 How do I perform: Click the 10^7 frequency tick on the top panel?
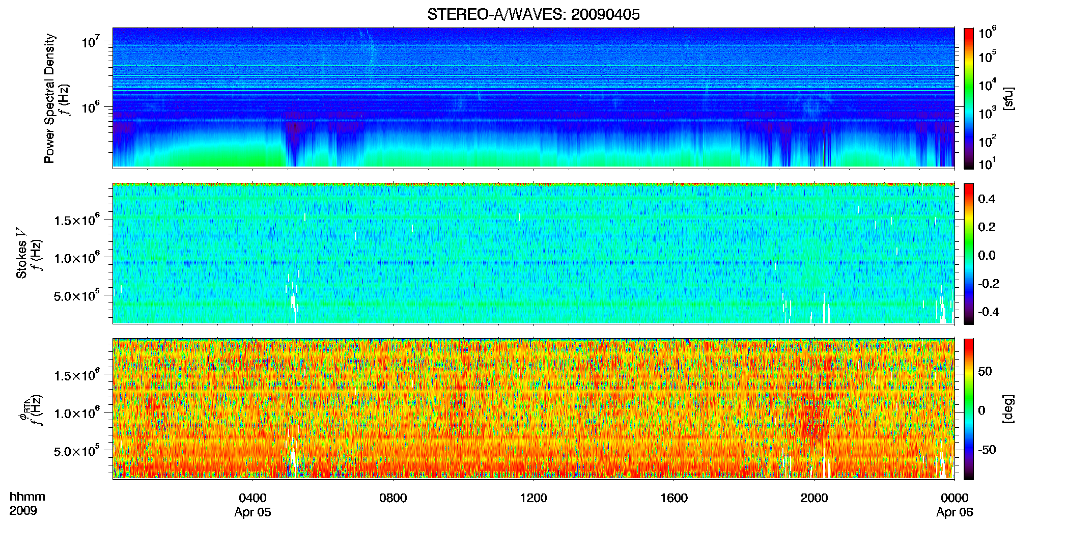[90, 41]
